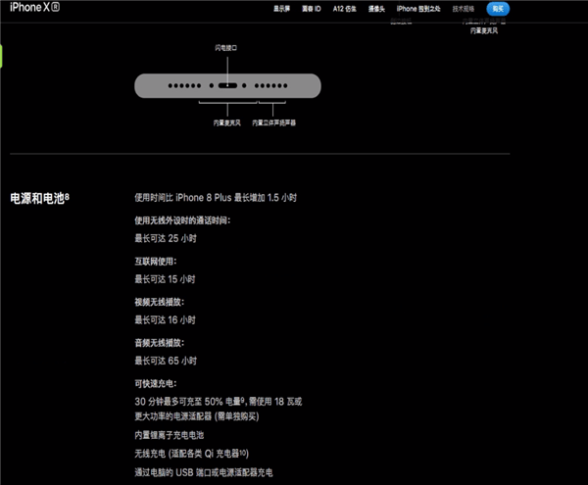Viewport: 588px width, 485px height.
Task: Click the 更大功率的电源适配器 line
Action: point(197,416)
